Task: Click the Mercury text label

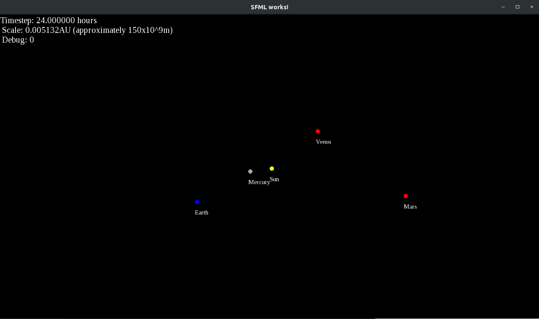Action: click(259, 182)
